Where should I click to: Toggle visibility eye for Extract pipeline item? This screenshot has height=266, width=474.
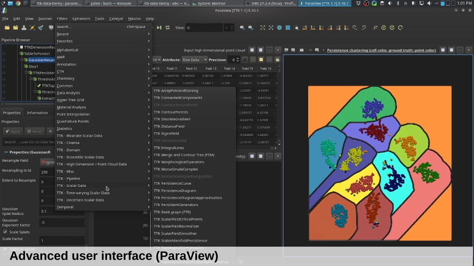pyautogui.click(x=4, y=98)
